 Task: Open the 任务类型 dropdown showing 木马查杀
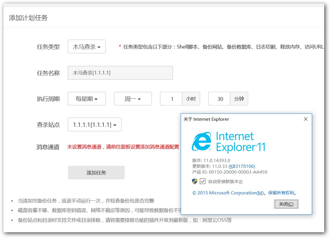tap(87, 47)
